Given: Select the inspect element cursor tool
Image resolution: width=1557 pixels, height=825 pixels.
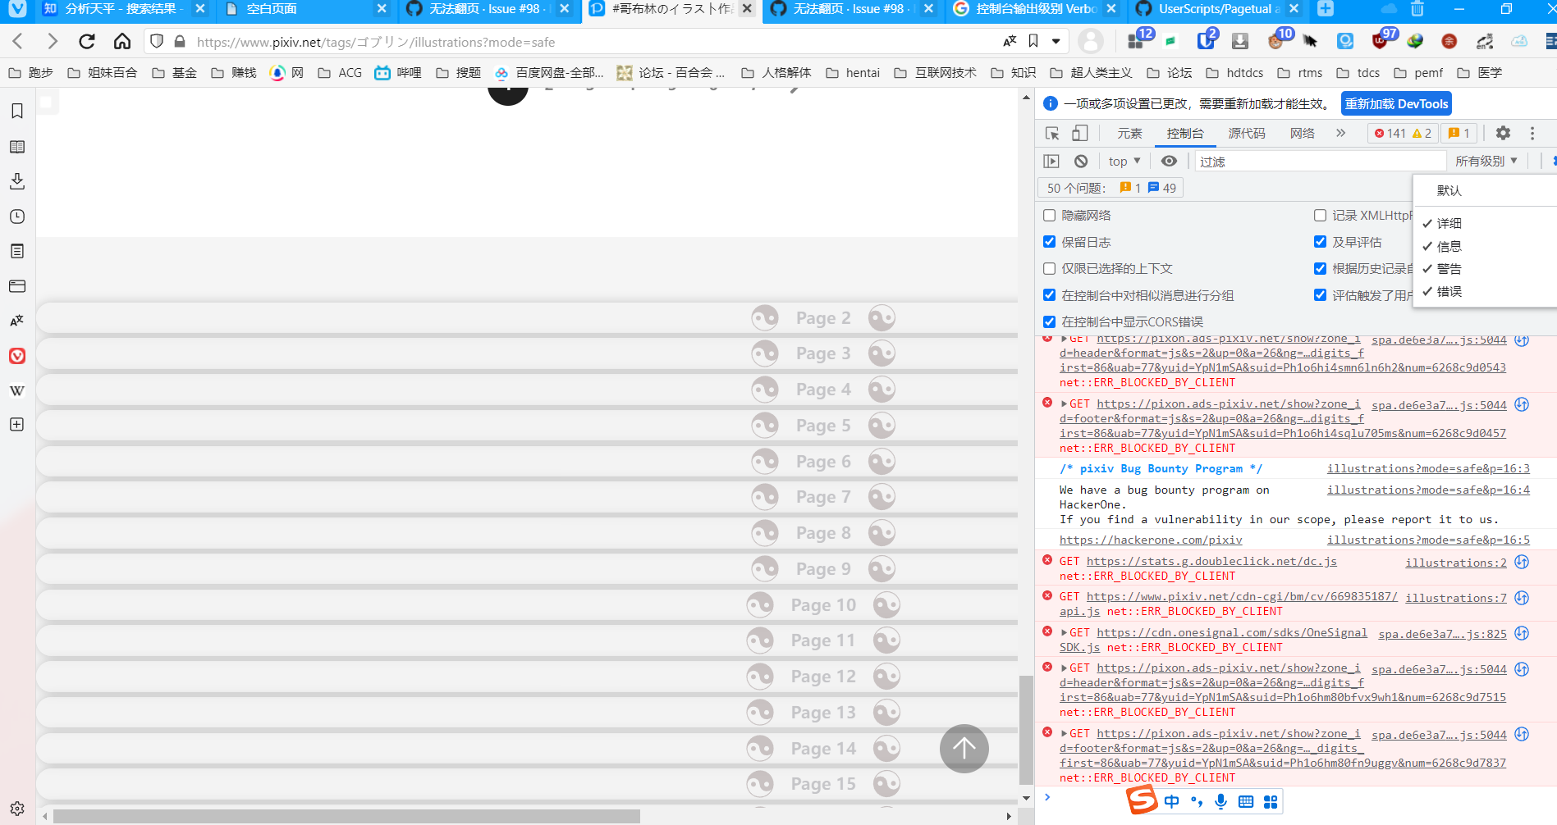Looking at the screenshot, I should click(x=1051, y=132).
